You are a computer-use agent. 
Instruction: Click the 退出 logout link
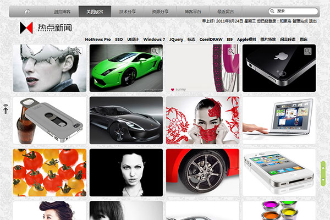click(x=312, y=21)
